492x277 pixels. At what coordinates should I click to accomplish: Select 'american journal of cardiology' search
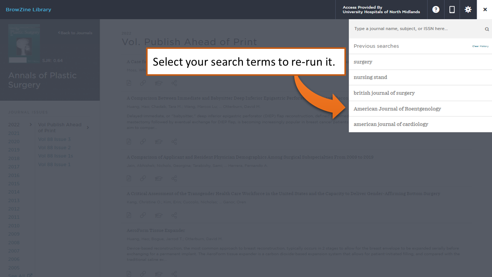(421, 124)
